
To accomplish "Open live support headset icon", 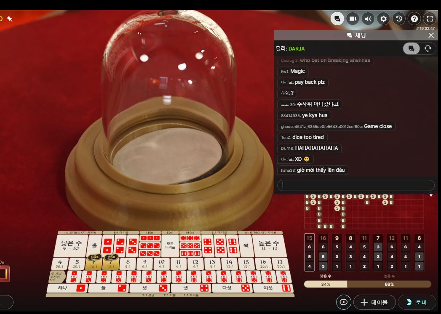I will coord(428,49).
